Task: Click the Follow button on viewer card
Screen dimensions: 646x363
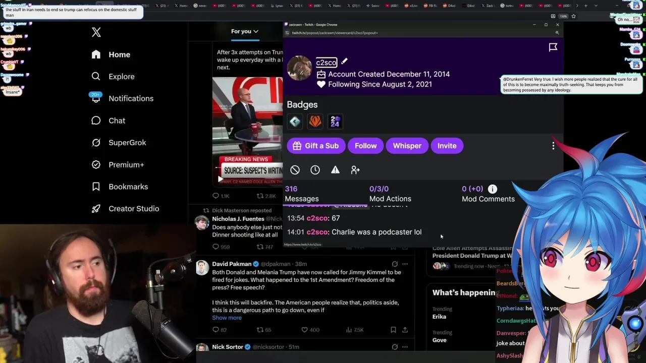Action: click(365, 146)
